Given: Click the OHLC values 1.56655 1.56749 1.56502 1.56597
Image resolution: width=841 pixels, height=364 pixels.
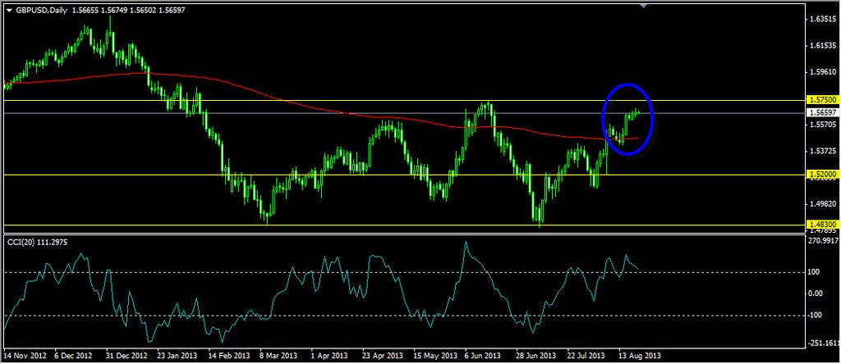Looking at the screenshot, I should 129,10.
